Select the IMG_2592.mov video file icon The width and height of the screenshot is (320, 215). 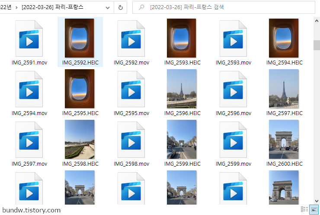point(131,39)
